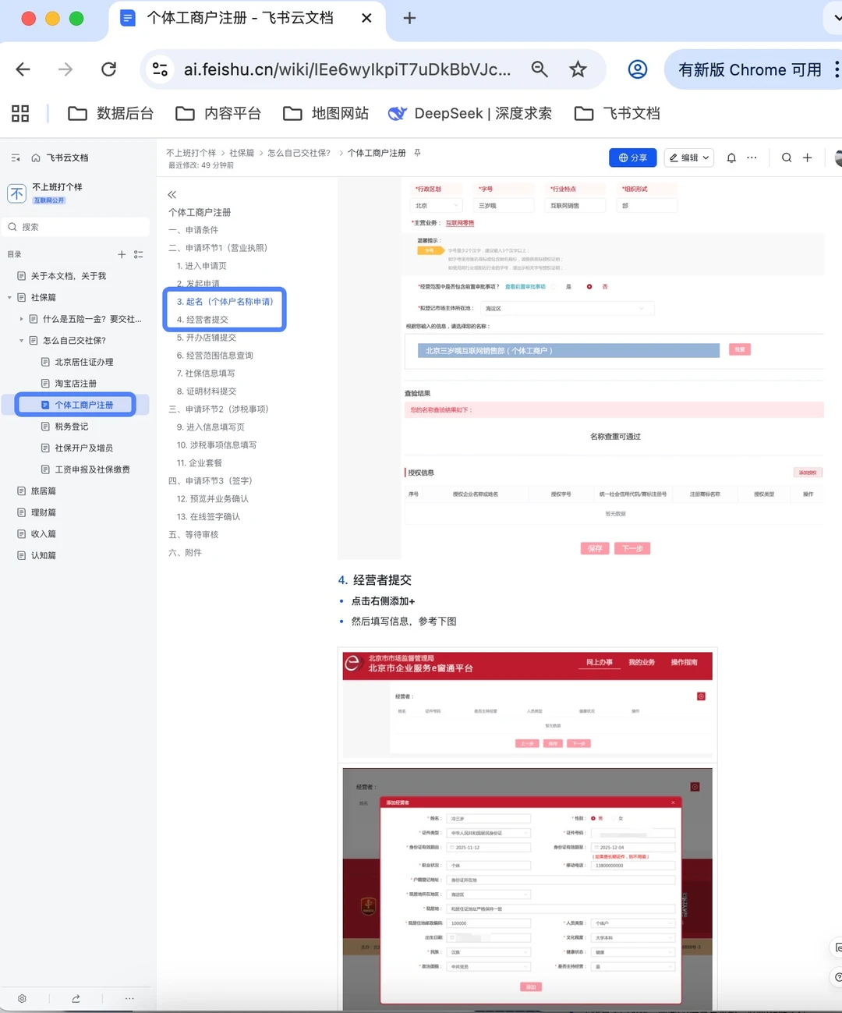Open the 数据后台 bookmark folder

(x=111, y=114)
